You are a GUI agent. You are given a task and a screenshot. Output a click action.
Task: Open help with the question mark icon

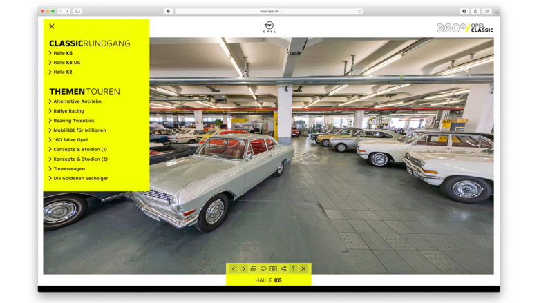(x=293, y=268)
